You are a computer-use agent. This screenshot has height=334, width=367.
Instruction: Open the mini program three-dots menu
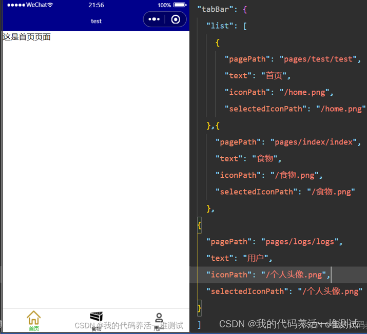point(154,19)
